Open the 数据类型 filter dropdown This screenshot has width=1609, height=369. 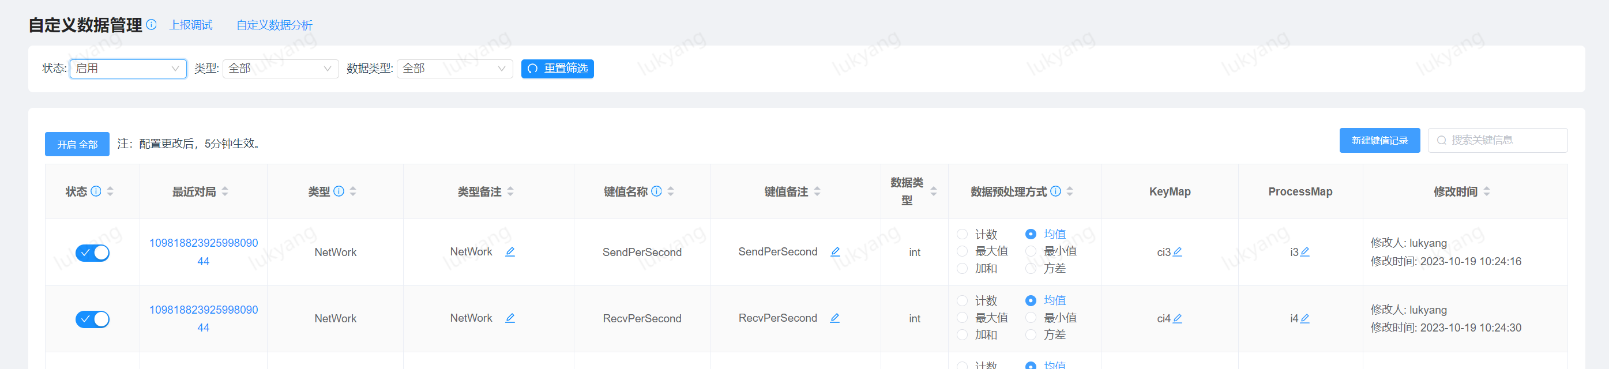[x=454, y=69]
